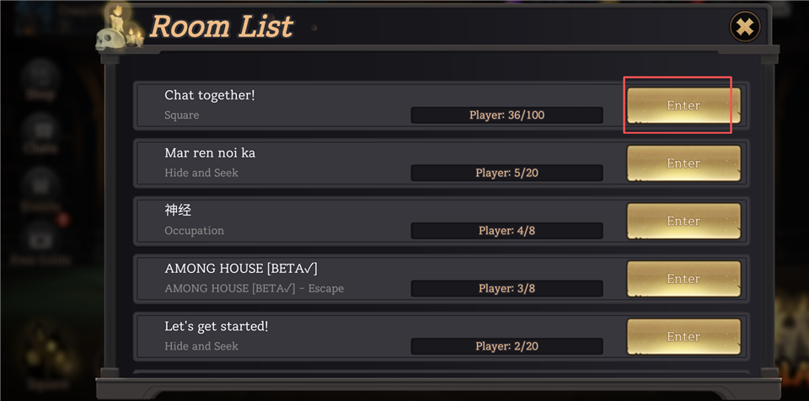Join the AMONG HOUSE [BETA✓] room
The image size is (809, 401).
[683, 279]
